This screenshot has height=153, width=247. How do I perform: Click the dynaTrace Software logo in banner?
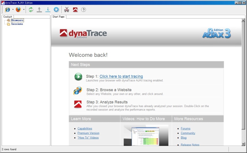(x=83, y=34)
